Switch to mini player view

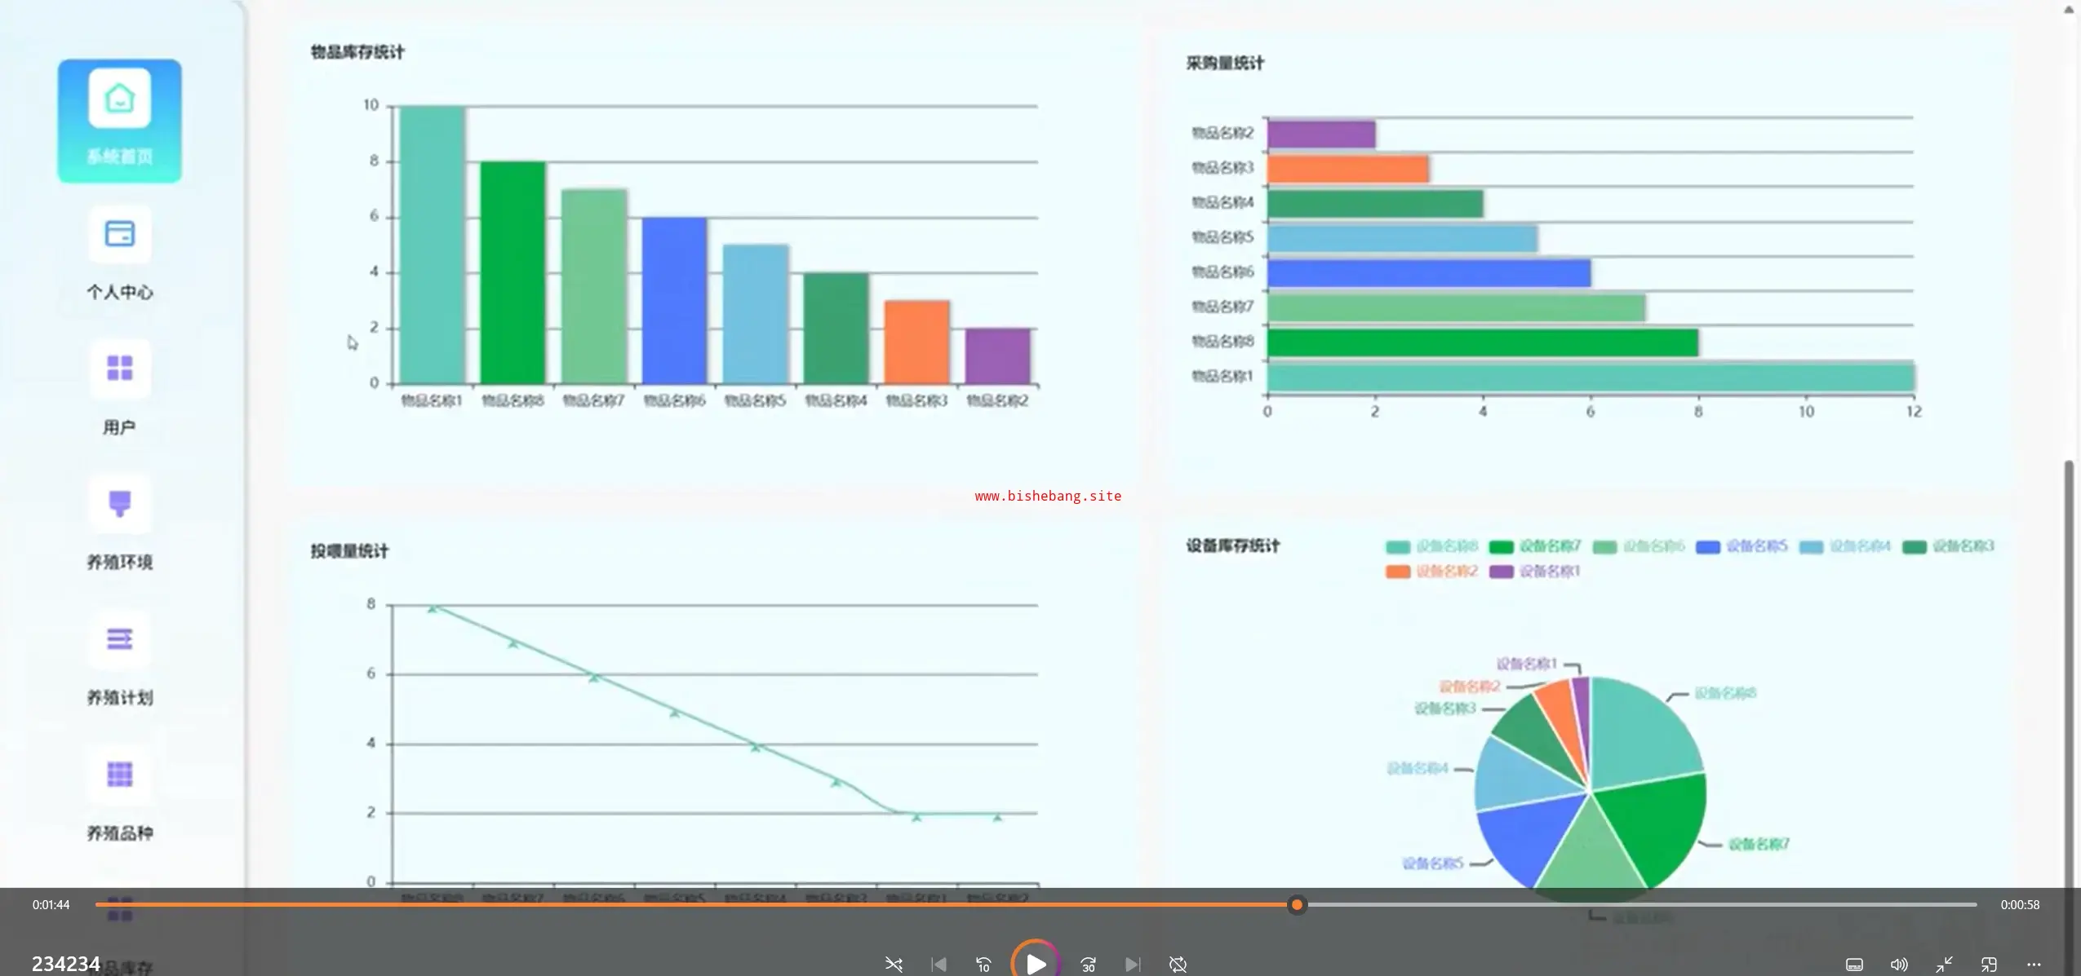pos(1989,965)
